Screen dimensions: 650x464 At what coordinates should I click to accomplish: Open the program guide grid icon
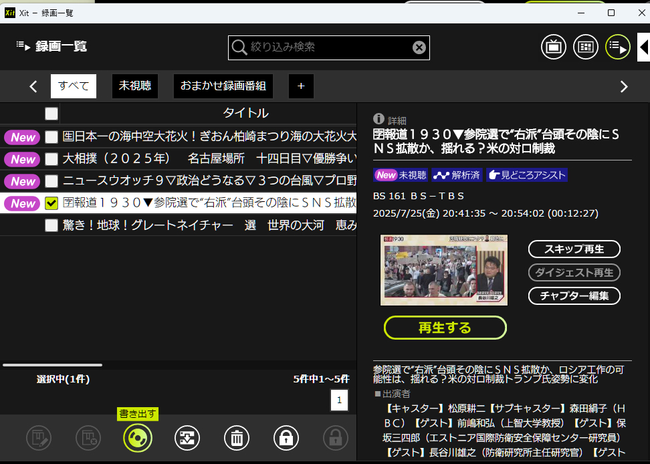point(586,47)
